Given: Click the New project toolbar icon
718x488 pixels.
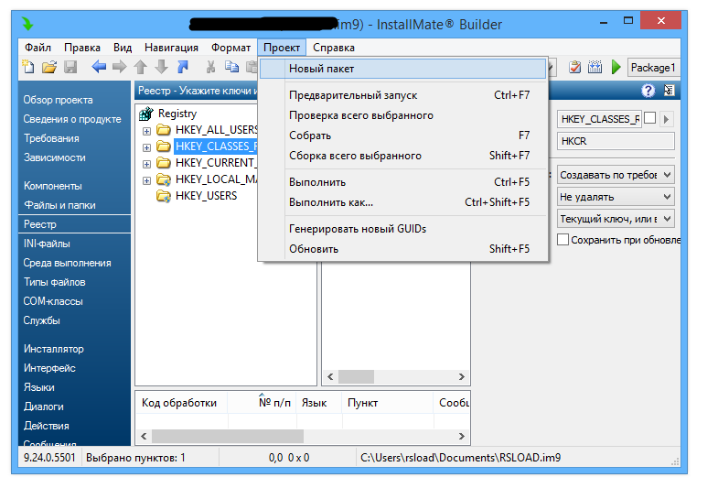Looking at the screenshot, I should pos(28,68).
